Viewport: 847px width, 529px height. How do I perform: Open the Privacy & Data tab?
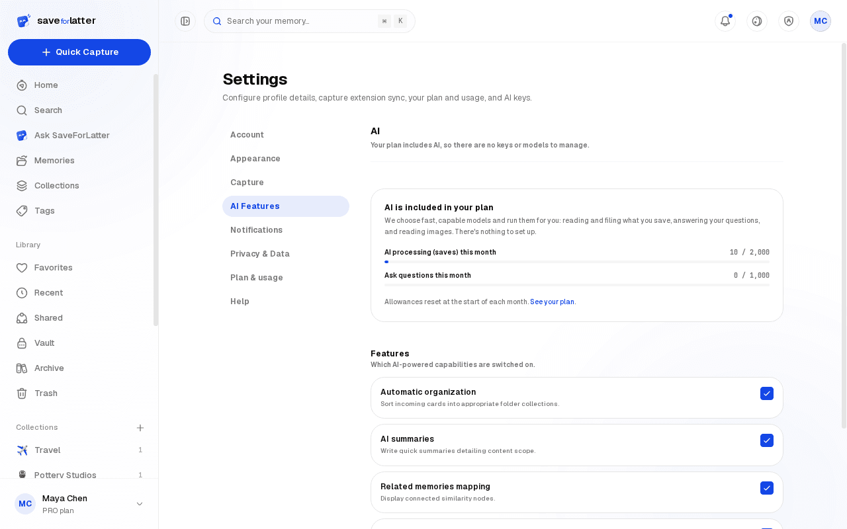tap(286, 254)
